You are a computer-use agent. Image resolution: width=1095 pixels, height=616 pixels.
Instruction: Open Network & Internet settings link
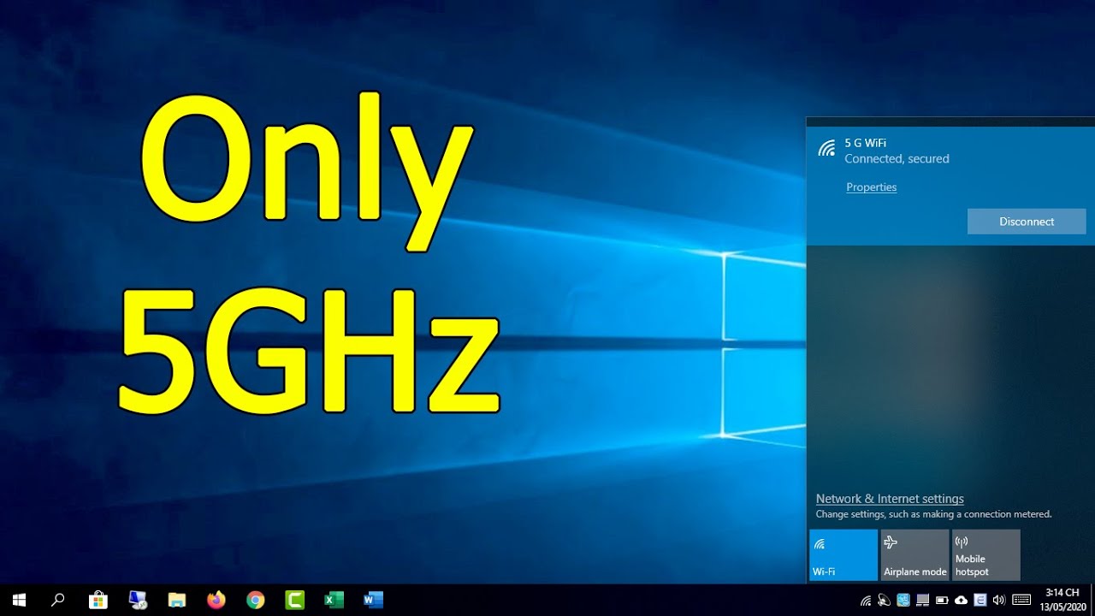[x=890, y=499]
